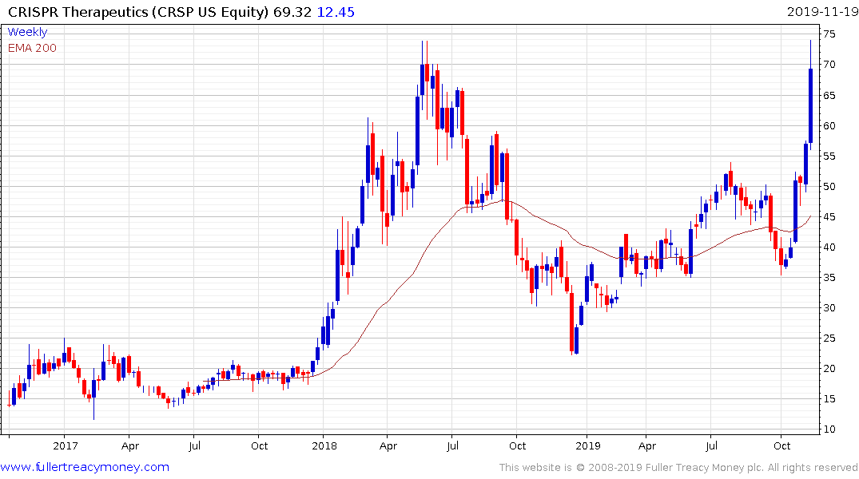Click the last price 69.32
The width and height of the screenshot is (859, 479).
[292, 11]
